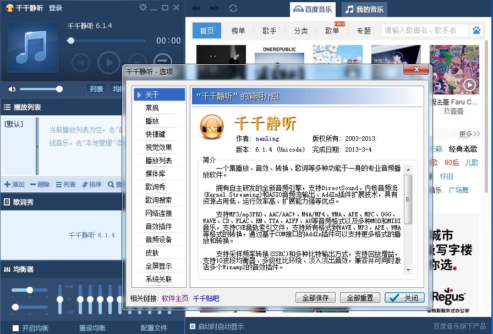Screen dimensions: 493x334
Task: Open the 排序 sort option
Action: [91, 185]
